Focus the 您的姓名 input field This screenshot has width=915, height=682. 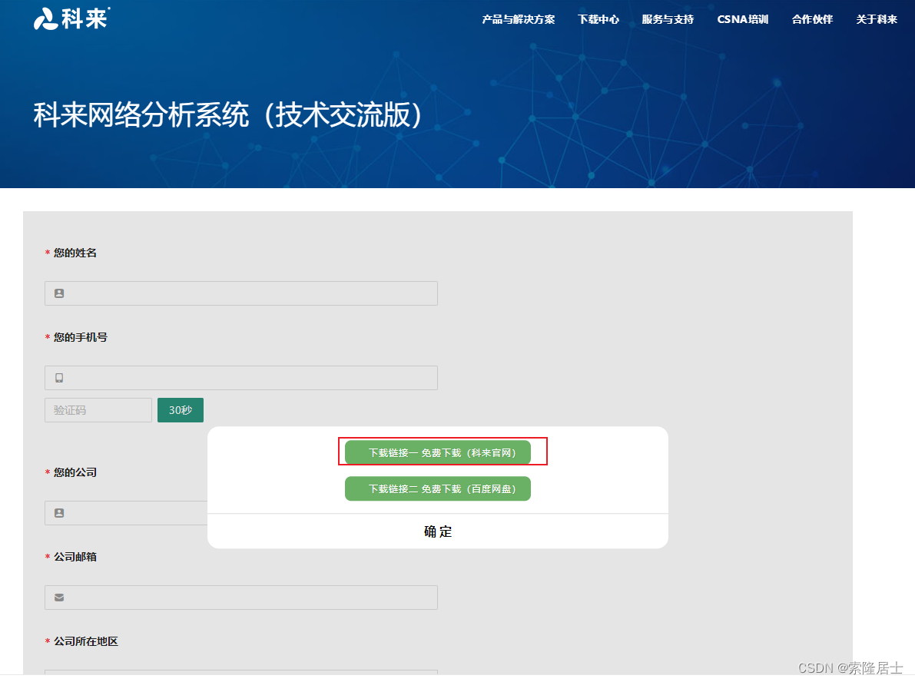point(241,293)
